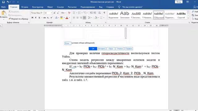198x111 pixels.
Task: Switch to the Вставка ribbon tab
Action: tap(25, 7)
